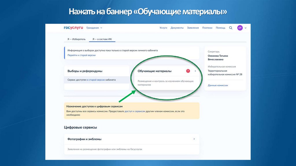Open the Заявления menu item
The height and width of the screenshot is (166, 296).
tap(193, 28)
